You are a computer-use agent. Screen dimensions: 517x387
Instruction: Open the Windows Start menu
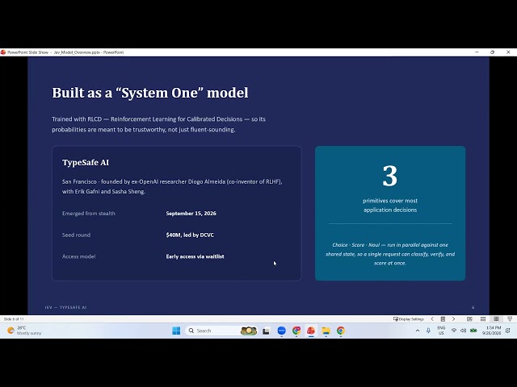176,331
